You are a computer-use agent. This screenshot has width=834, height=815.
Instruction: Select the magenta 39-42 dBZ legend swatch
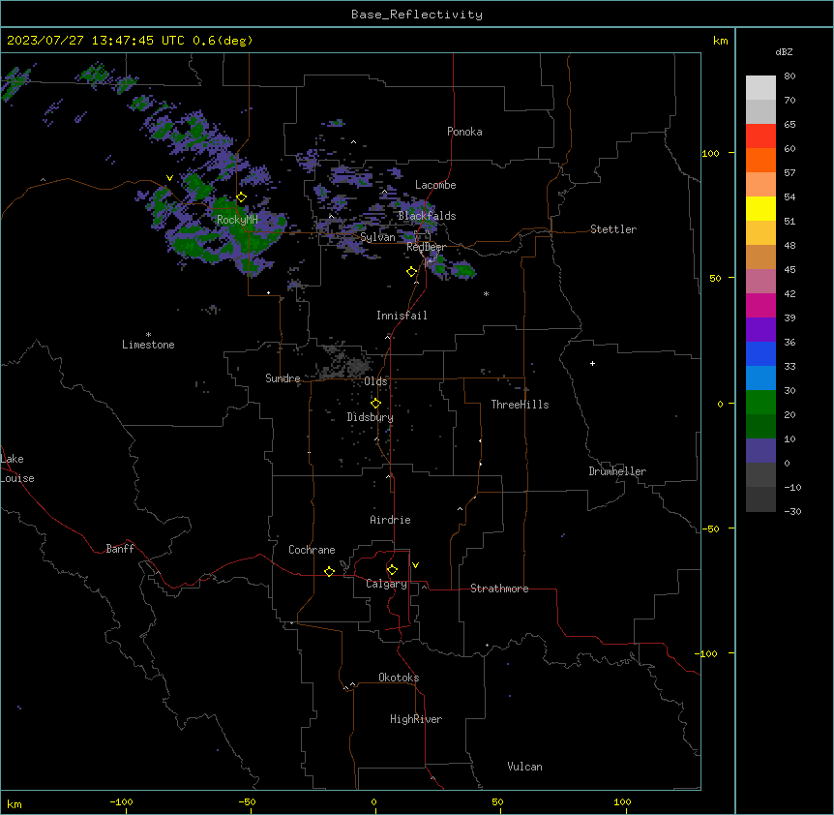[760, 305]
